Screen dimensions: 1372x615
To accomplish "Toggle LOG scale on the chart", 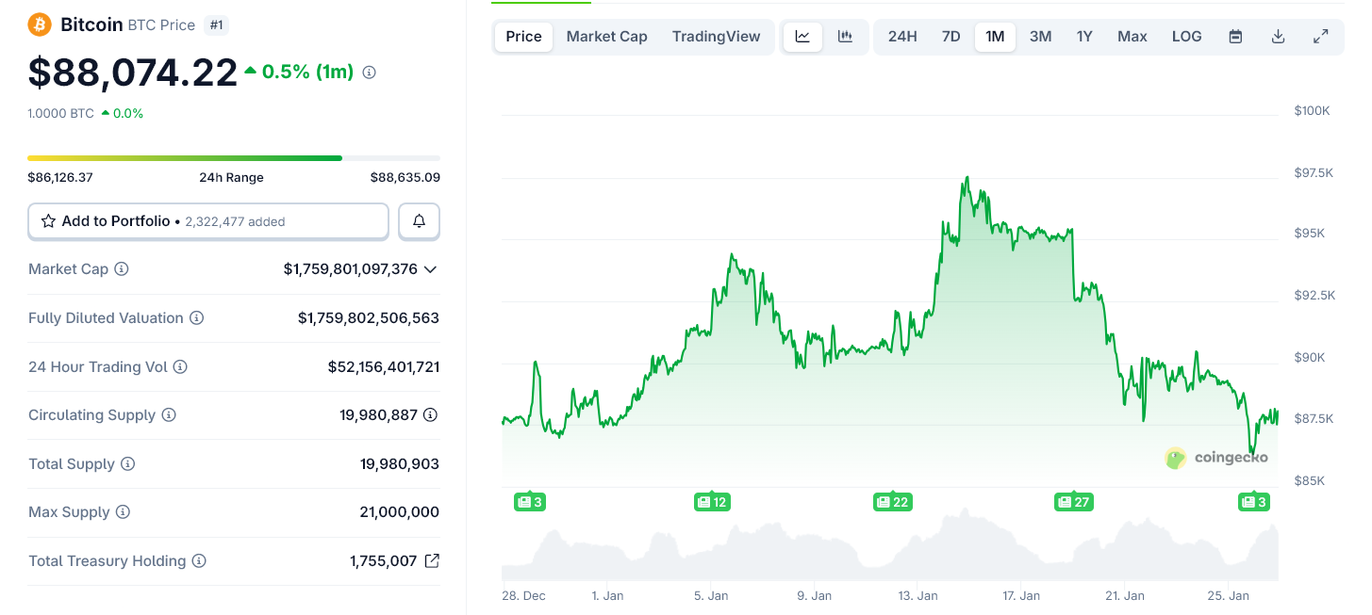I will 1186,37.
